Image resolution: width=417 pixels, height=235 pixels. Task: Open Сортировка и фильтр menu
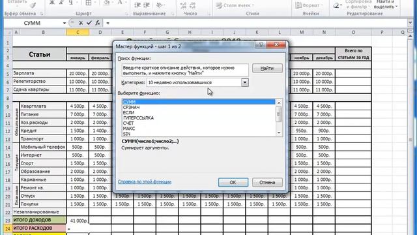[x=358, y=4]
